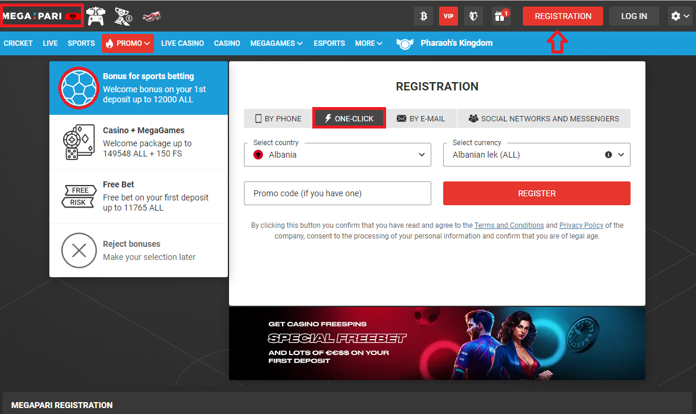Viewport: 696px width, 414px height.
Task: Open the dollar-coin character icon in header
Action: point(123,17)
